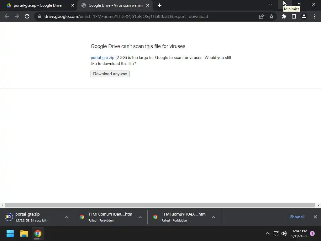Click scrollbar left arrow
This screenshot has height=241, width=321.
[x=3, y=205]
